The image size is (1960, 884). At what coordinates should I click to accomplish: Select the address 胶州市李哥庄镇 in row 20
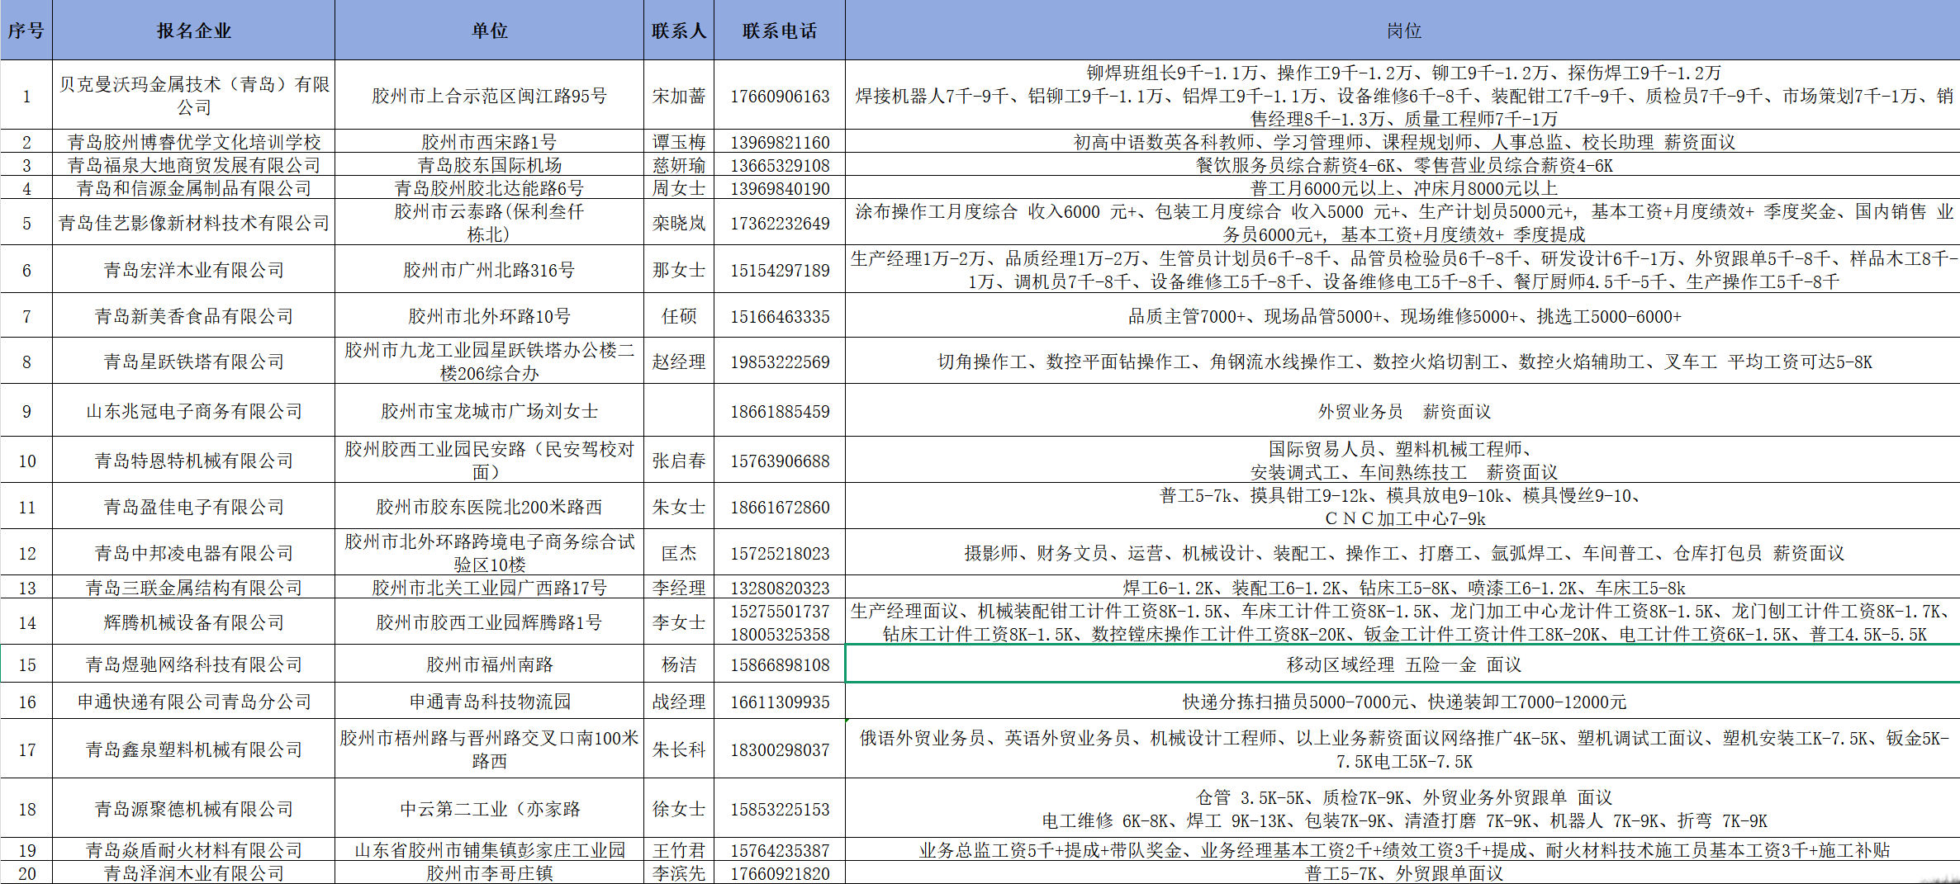point(489,872)
